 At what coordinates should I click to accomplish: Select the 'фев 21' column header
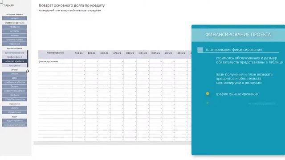tap(91, 53)
